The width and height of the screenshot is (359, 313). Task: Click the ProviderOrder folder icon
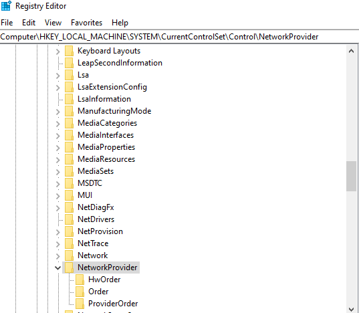pyautogui.click(x=80, y=304)
